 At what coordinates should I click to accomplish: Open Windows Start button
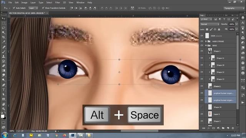[x=5, y=135]
